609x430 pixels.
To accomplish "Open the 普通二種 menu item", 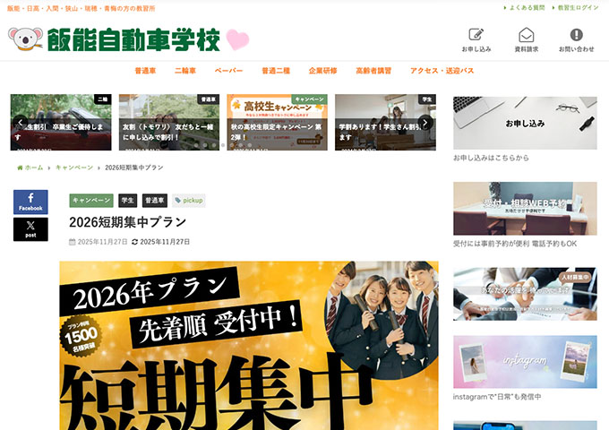I will click(x=276, y=71).
